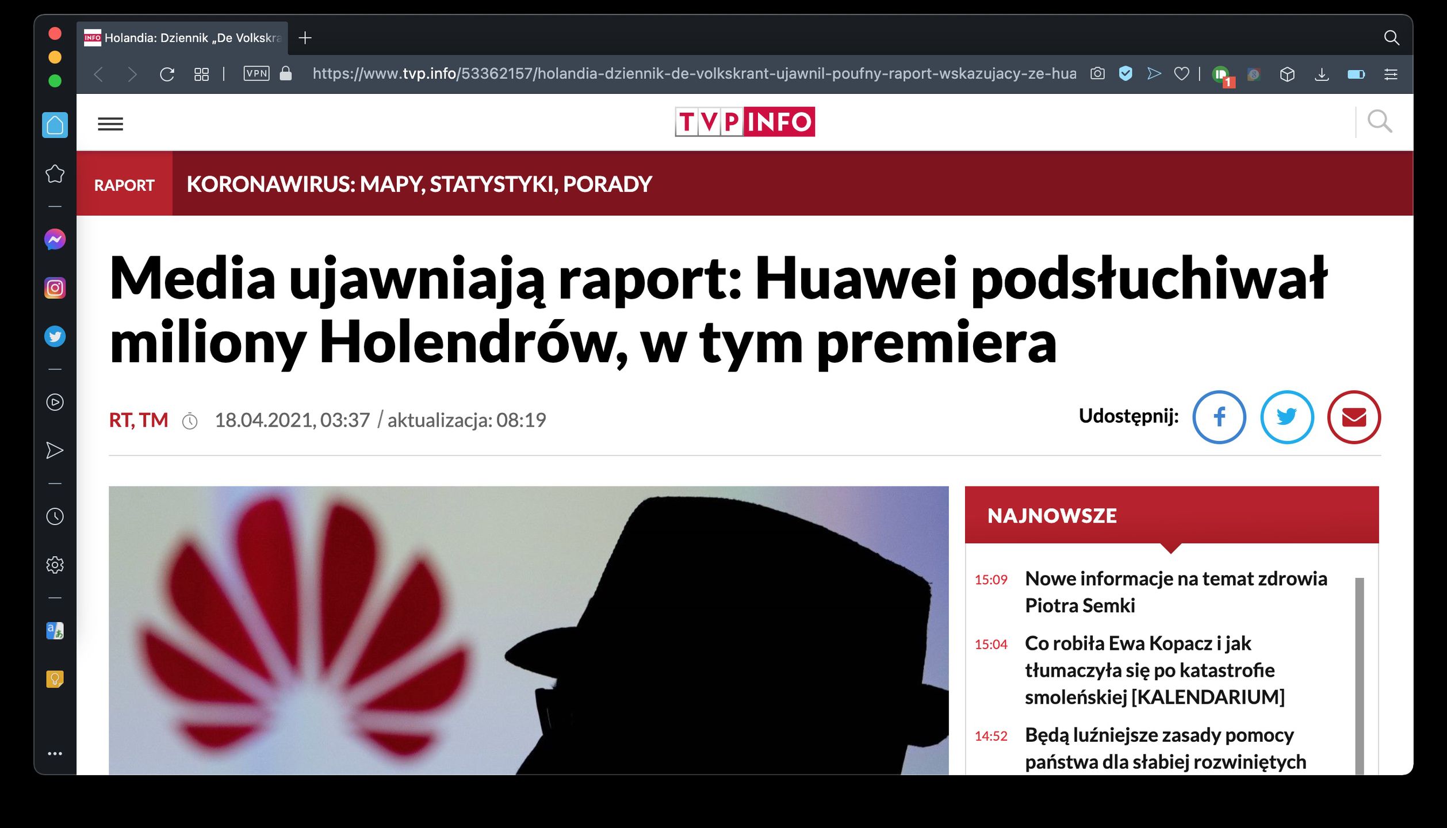Expand the sidebar overflow with three dots
Viewport: 1447px width, 828px height.
(55, 753)
